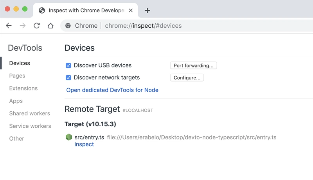Viewport: 313px width, 180px height.
Task: Click the Target (v10.15.3) heading
Action: (90, 124)
